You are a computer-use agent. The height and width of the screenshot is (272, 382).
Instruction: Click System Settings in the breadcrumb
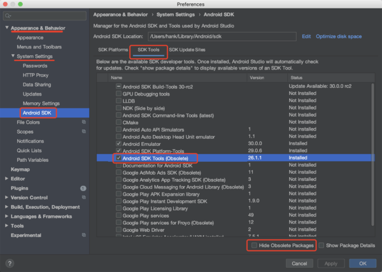click(176, 15)
